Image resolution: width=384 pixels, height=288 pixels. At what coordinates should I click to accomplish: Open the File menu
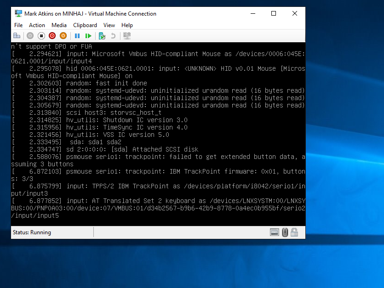point(18,25)
